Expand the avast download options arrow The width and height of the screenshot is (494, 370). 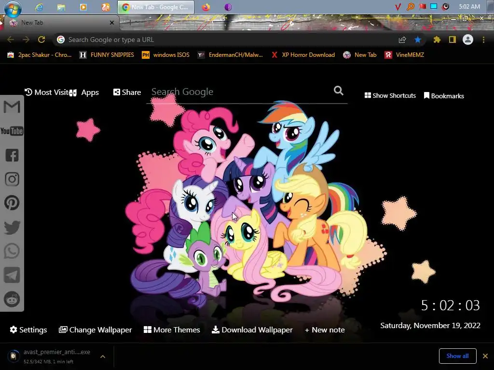103,357
